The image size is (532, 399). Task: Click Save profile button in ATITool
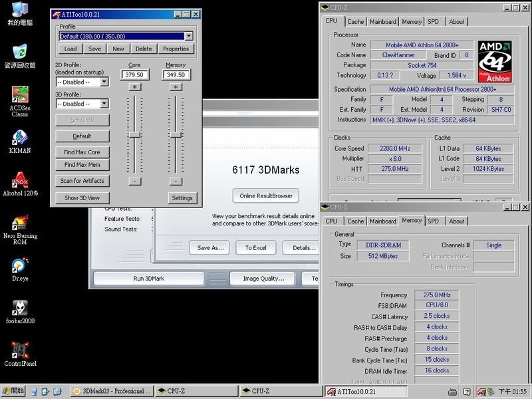94,49
